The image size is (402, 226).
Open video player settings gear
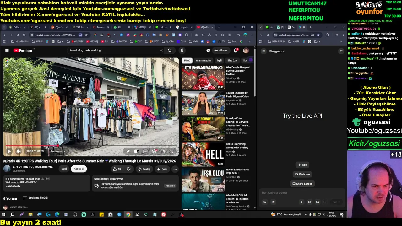point(154,151)
